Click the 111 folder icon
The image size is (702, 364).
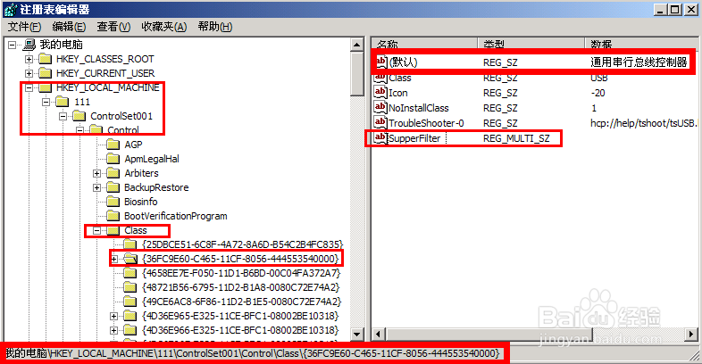click(62, 102)
